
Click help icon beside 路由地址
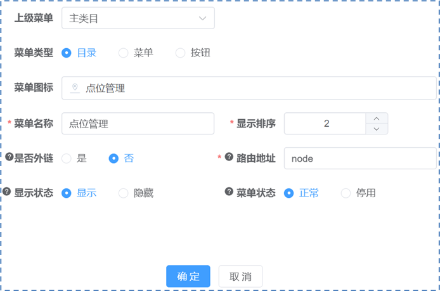point(229,157)
